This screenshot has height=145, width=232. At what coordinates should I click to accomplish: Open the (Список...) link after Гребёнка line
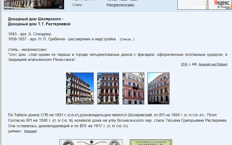point(127,40)
